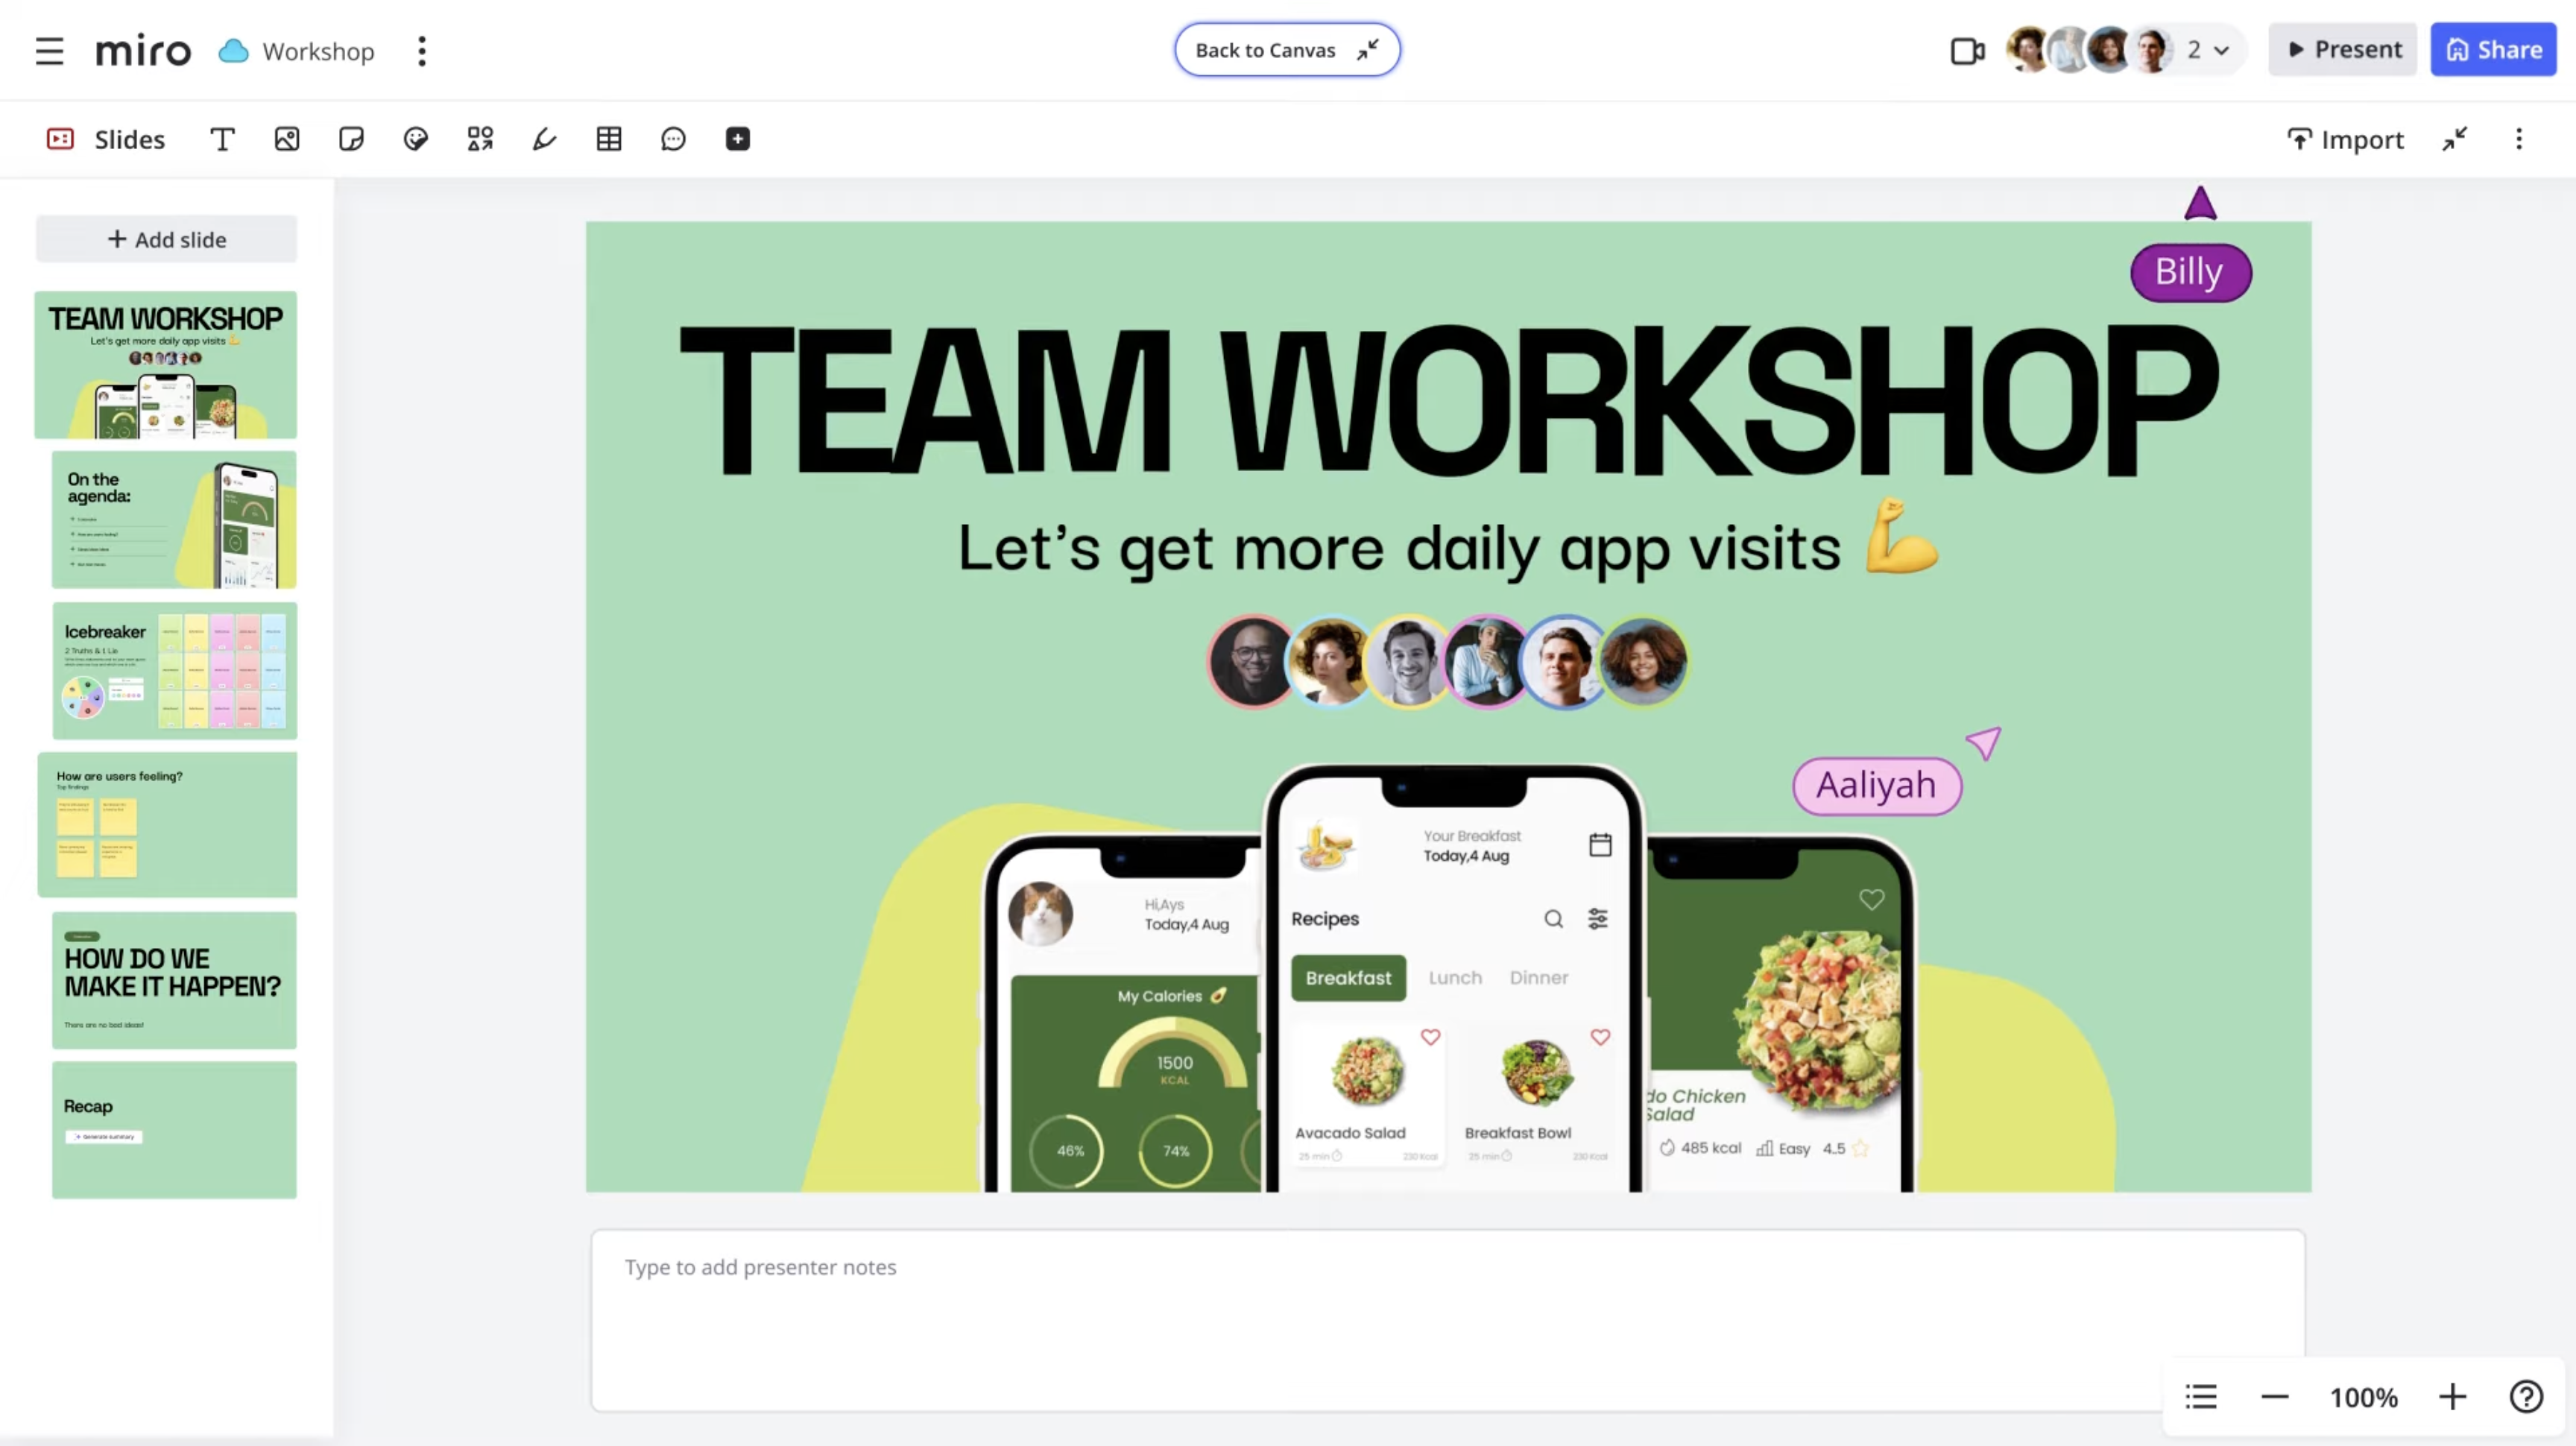Select the Pen drawing tool
This screenshot has height=1446, width=2576.
point(544,139)
